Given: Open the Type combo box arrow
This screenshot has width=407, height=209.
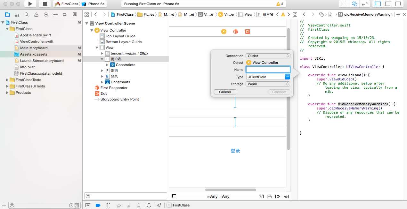Looking at the screenshot, I should [288, 77].
